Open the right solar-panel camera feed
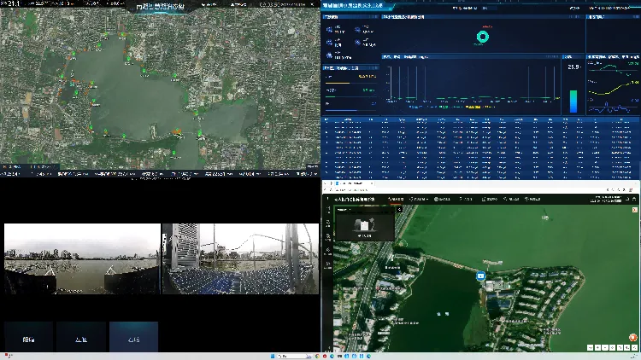Viewport: 641px width, 360px height. coord(240,258)
